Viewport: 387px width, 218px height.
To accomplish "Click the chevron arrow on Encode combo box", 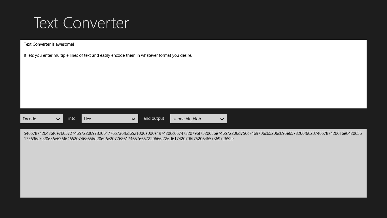I will pyautogui.click(x=58, y=119).
